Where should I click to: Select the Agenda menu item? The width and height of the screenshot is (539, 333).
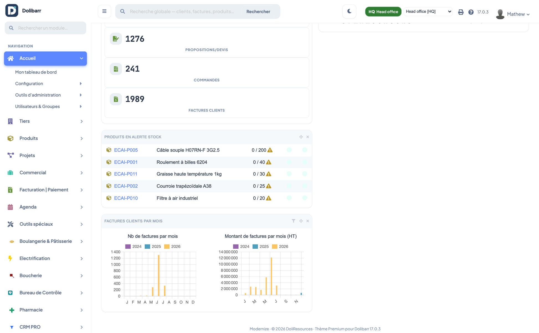(45, 207)
